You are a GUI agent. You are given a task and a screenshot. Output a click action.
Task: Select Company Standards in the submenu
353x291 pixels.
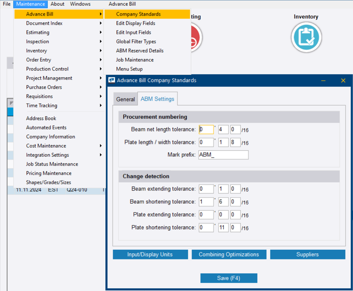click(x=147, y=14)
